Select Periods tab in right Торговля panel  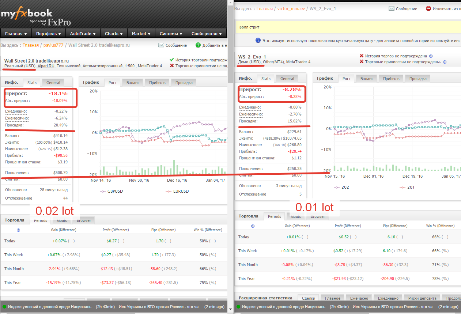tap(275, 216)
